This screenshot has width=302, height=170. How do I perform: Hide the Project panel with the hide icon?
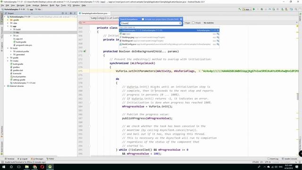coord(75,13)
